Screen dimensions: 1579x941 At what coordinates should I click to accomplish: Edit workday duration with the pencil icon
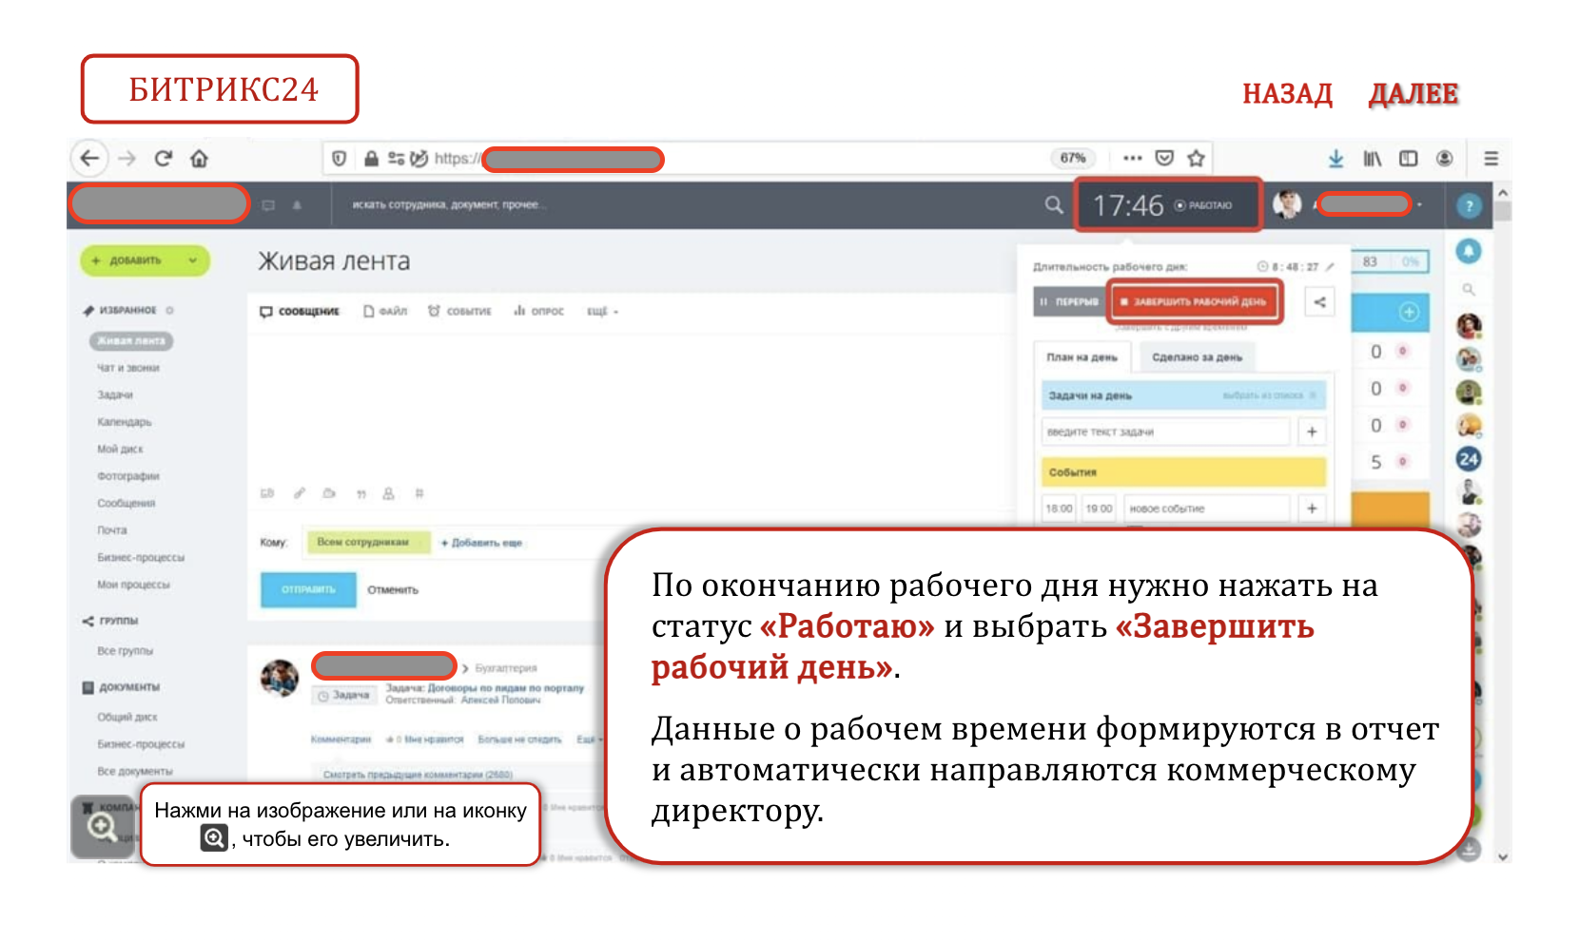point(1331,267)
